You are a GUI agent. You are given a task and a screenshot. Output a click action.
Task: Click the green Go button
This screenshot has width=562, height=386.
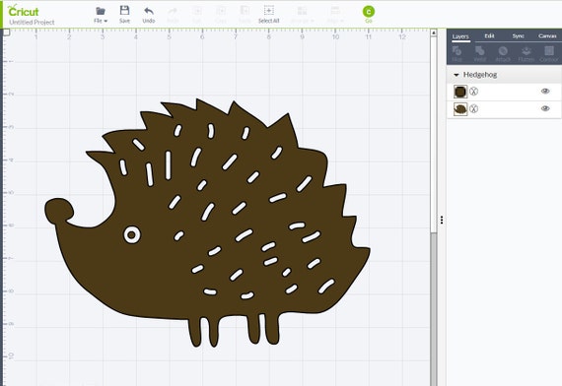[369, 12]
